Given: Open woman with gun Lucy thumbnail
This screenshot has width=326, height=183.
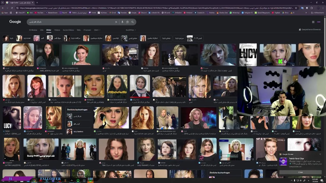Looking at the screenshot, I should (x=180, y=55).
